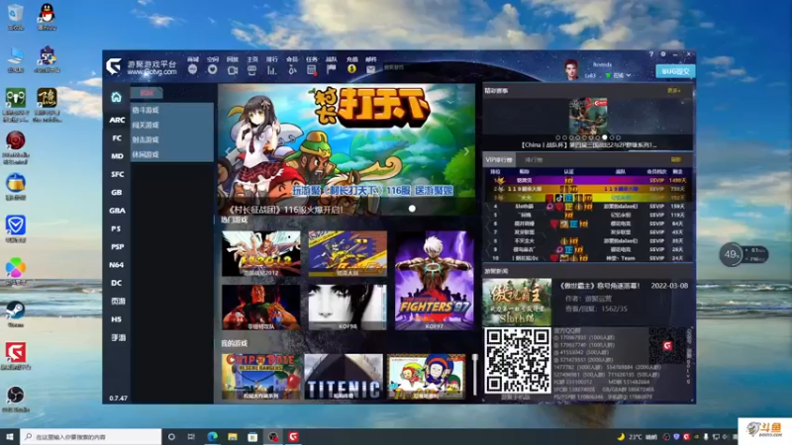
Task: Open Task View in the taskbar
Action: click(191, 436)
